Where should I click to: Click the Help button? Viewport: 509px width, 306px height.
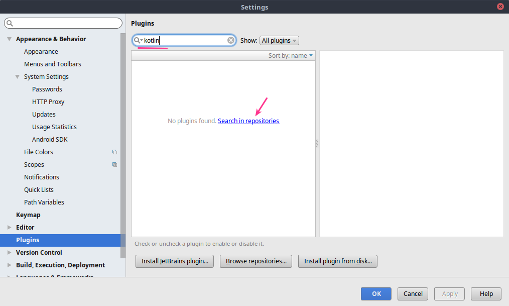[x=485, y=294]
